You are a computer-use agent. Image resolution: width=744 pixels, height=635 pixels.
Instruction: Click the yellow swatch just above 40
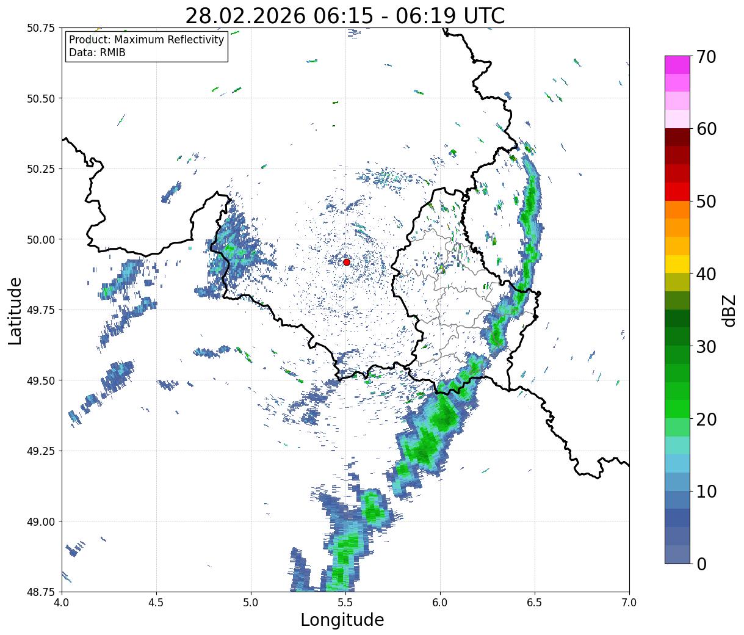[677, 264]
